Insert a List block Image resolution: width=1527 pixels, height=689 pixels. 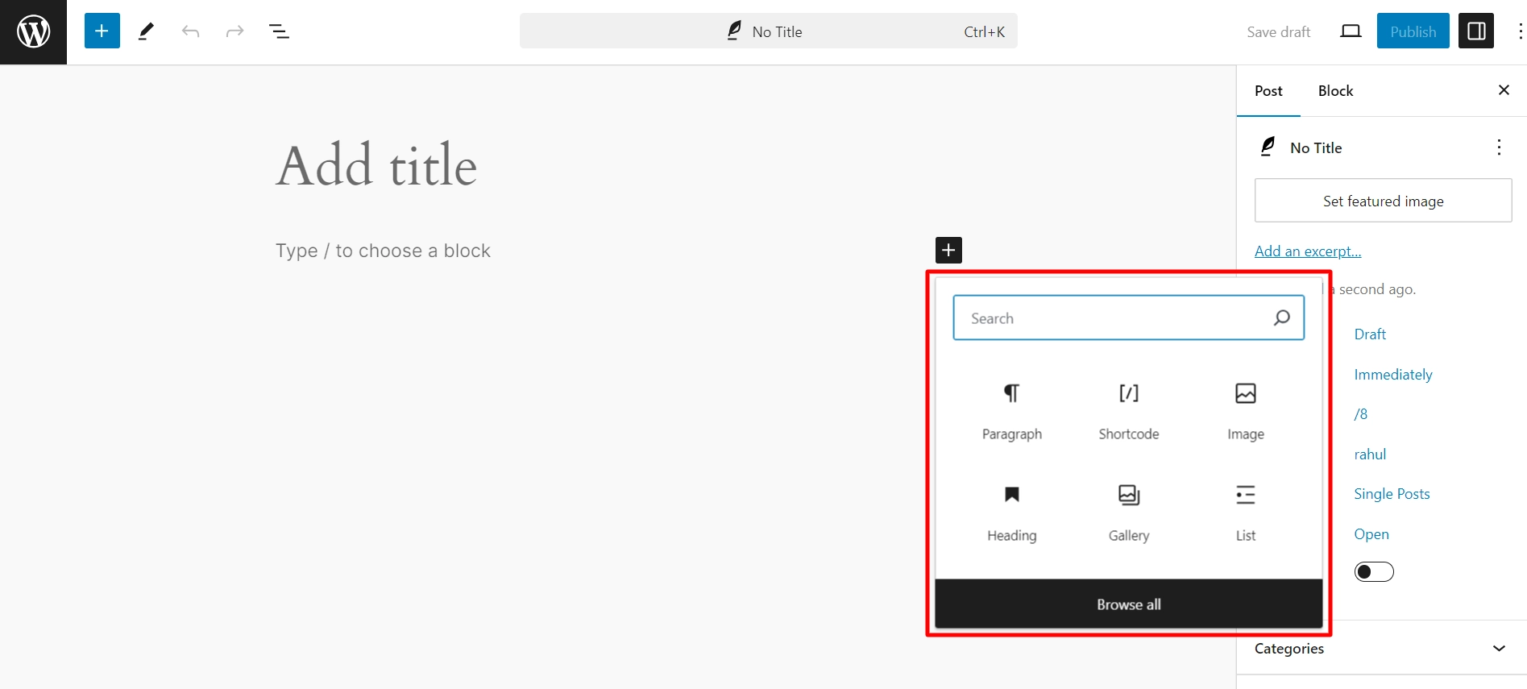pyautogui.click(x=1246, y=513)
